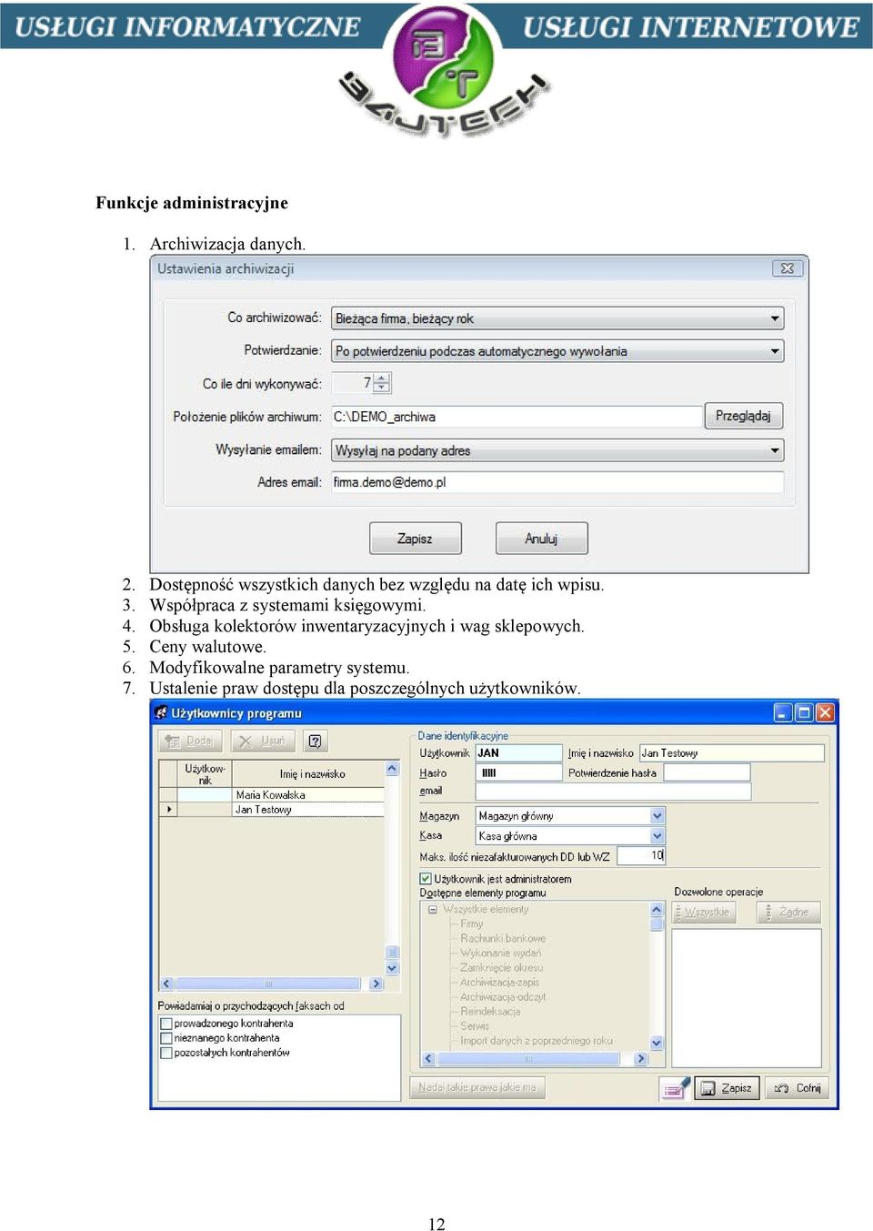Click the max non-invoiced DD/WZ field
The image size is (873, 1231).
[641, 856]
